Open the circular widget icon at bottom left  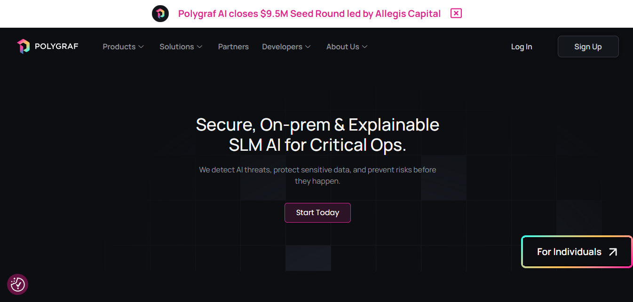[17, 284]
